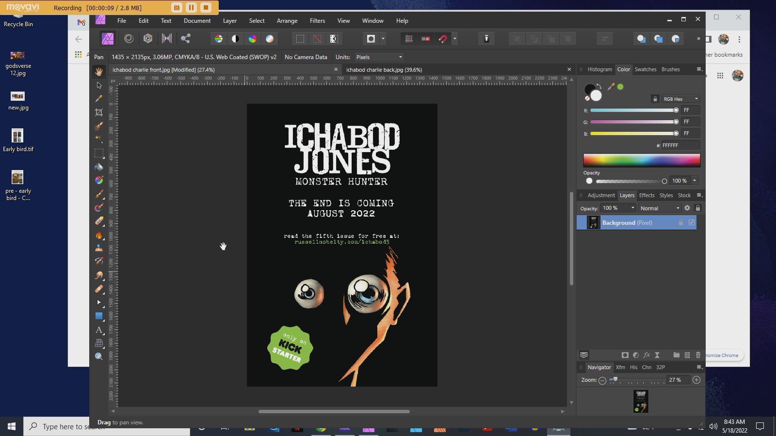Open the RGB Hex color model dropdown
This screenshot has width=776, height=436.
(x=681, y=99)
